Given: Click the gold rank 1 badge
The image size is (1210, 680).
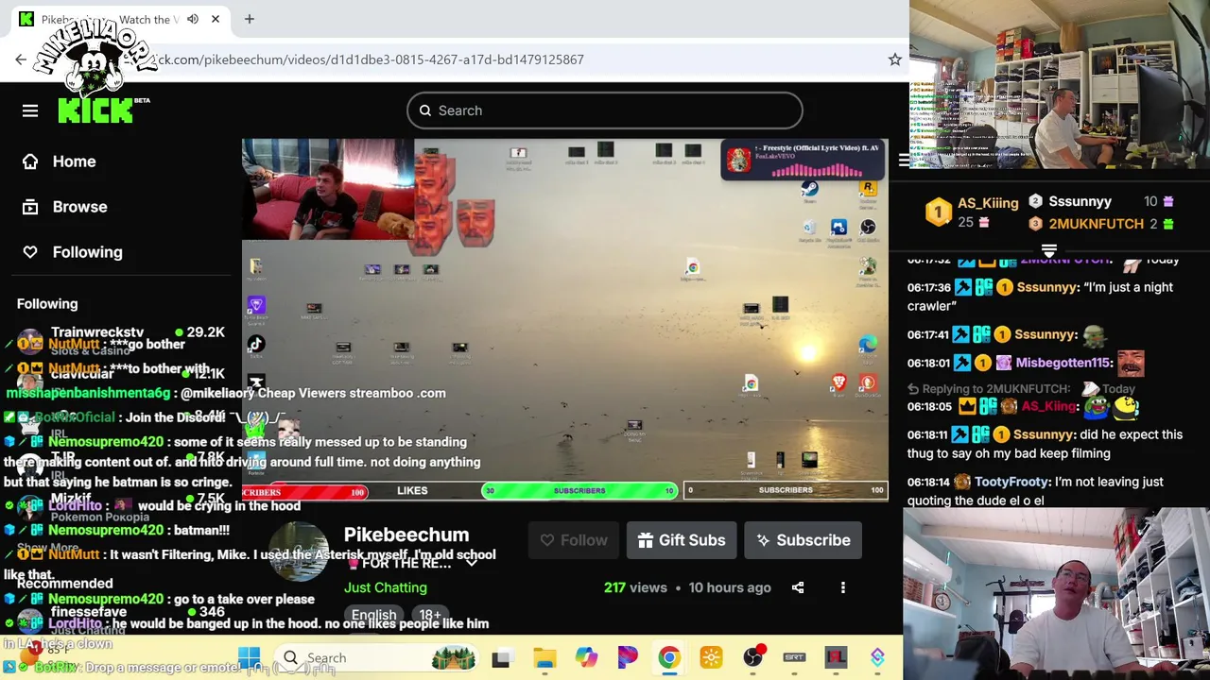Looking at the screenshot, I should pyautogui.click(x=938, y=212).
